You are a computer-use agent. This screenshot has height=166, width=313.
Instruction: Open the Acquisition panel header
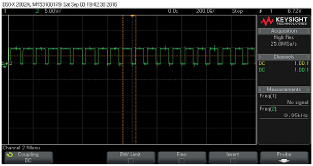(284, 31)
